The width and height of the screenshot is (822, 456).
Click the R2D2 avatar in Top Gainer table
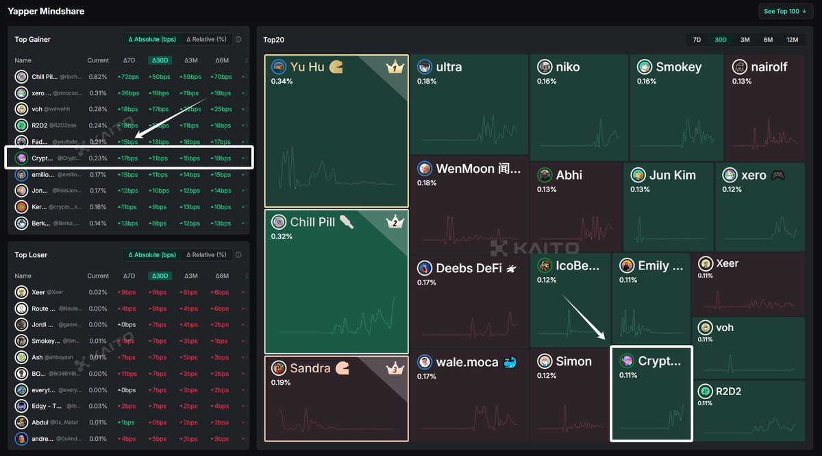pyautogui.click(x=21, y=125)
